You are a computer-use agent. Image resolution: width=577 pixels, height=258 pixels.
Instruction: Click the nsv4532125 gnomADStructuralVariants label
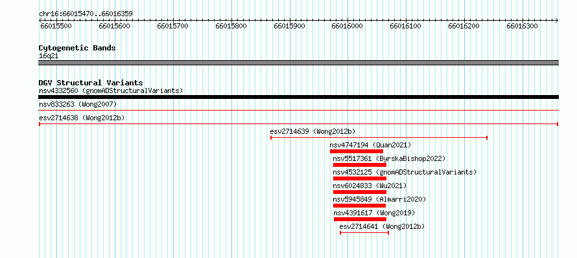tap(405, 172)
